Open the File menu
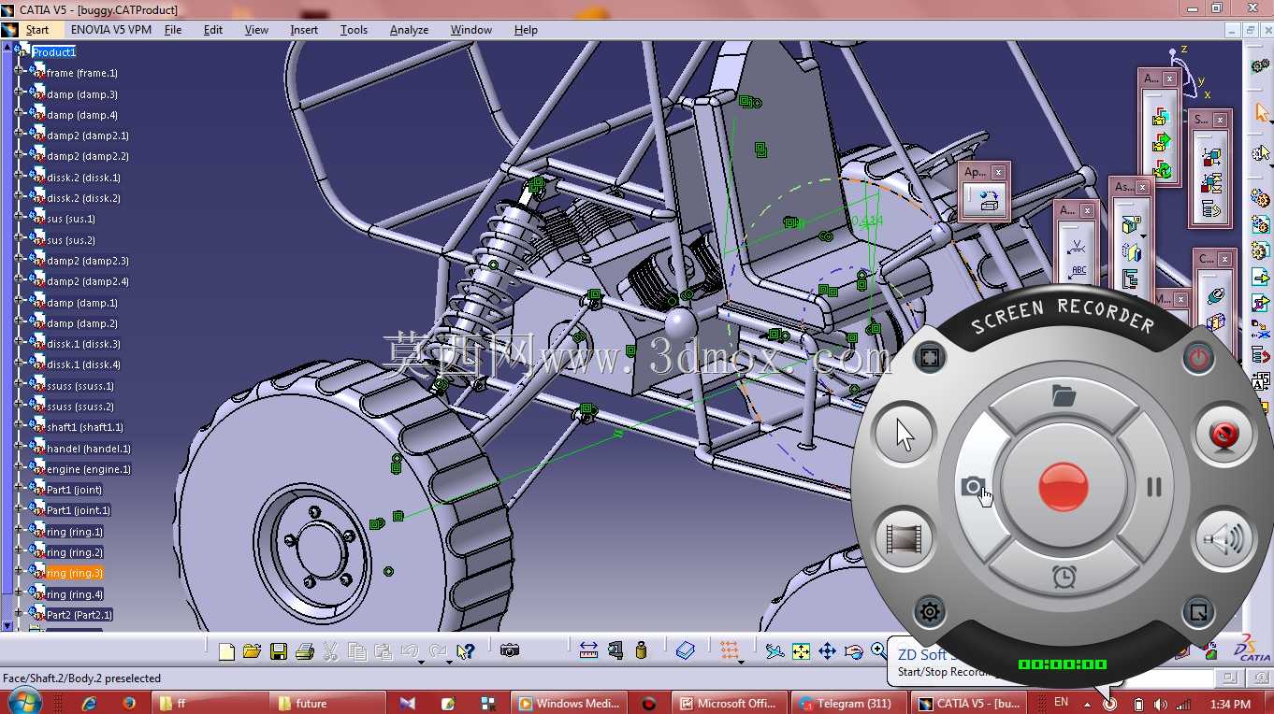The image size is (1274, 714). tap(173, 30)
